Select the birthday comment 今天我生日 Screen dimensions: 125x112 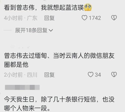[59, 104]
